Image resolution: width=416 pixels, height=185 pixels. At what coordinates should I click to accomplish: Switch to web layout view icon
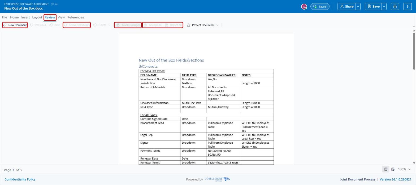click(x=393, y=169)
